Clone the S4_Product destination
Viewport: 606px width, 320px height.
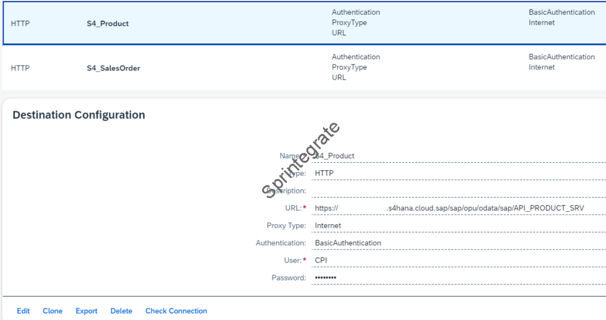[52, 311]
